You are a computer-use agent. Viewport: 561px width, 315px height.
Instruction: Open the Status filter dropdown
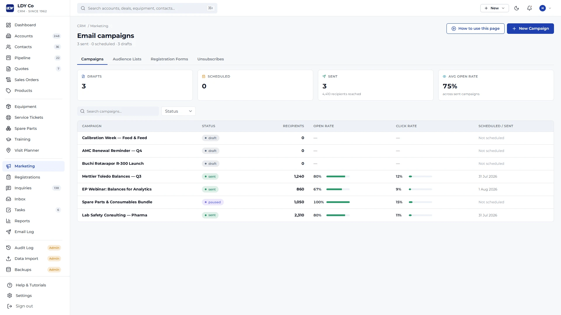click(x=179, y=111)
